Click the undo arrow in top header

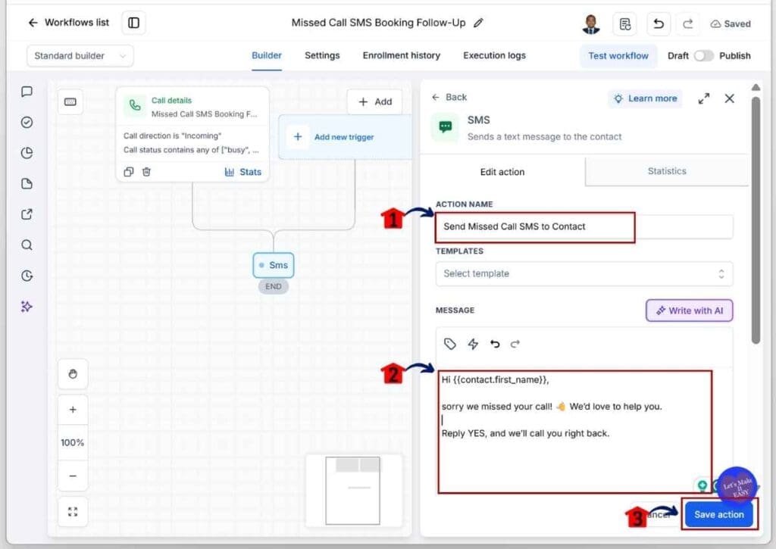coord(659,23)
